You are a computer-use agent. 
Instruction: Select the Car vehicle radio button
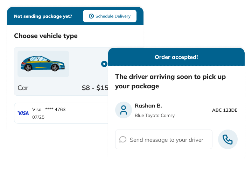coord(104,64)
